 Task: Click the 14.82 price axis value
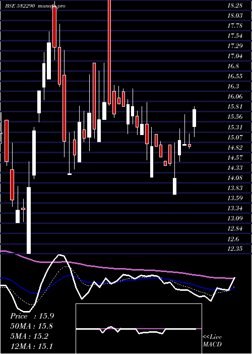point(235,148)
